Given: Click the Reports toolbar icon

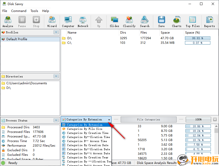Looking at the screenshot, I should (209, 22).
